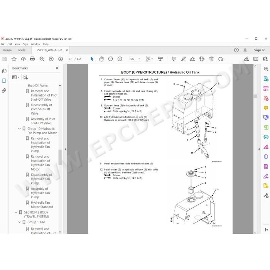Activate the Hand pan tool
Image resolution: width=270 pixels, height=270 pixels.
point(101,59)
